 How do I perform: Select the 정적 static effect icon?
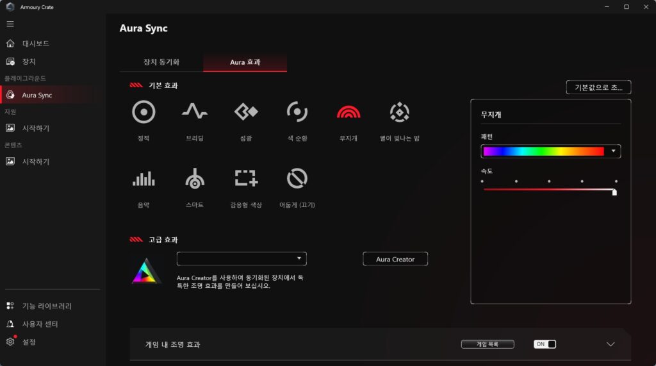(143, 112)
